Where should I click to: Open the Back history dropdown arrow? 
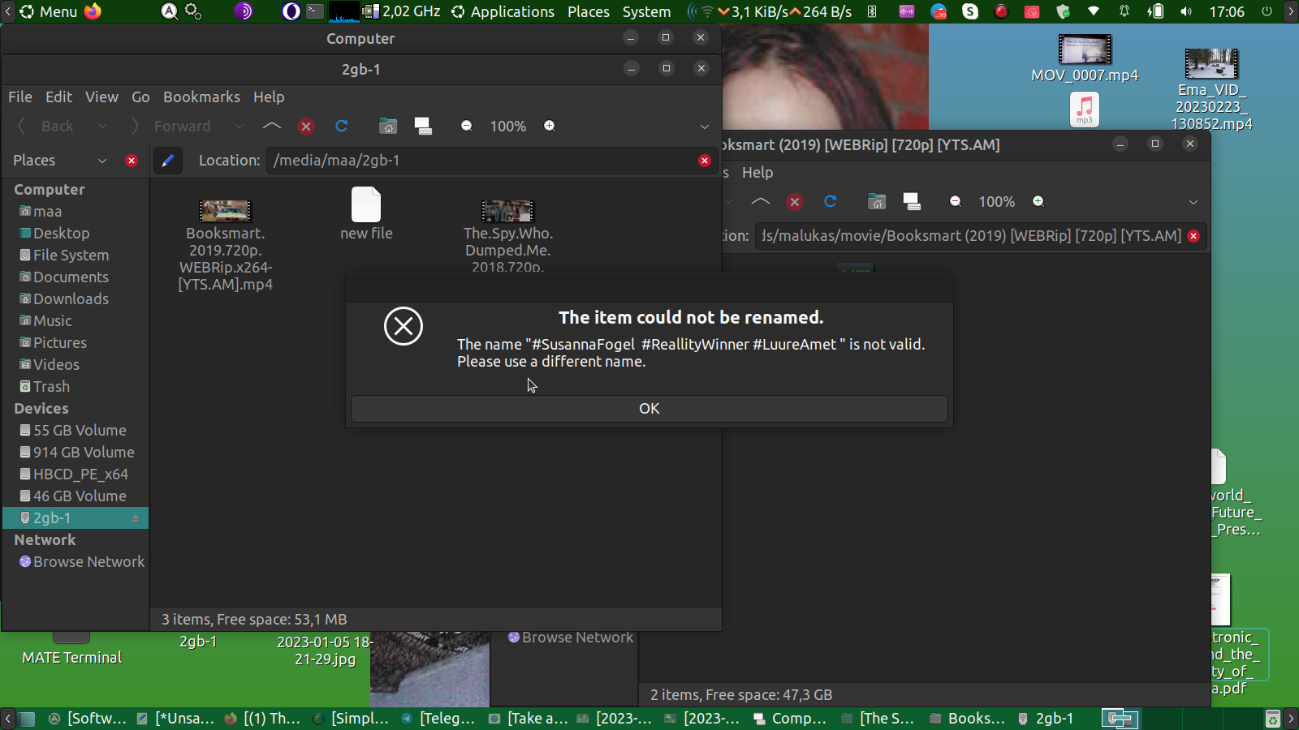(x=102, y=127)
